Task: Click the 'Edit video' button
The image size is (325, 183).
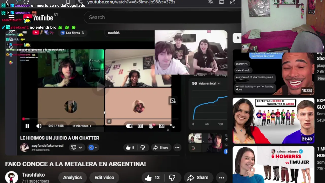Action: tap(104, 178)
